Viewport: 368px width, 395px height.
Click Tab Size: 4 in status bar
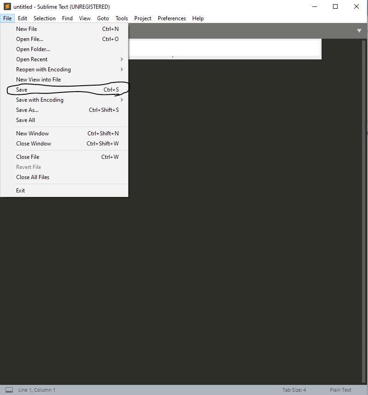click(294, 390)
